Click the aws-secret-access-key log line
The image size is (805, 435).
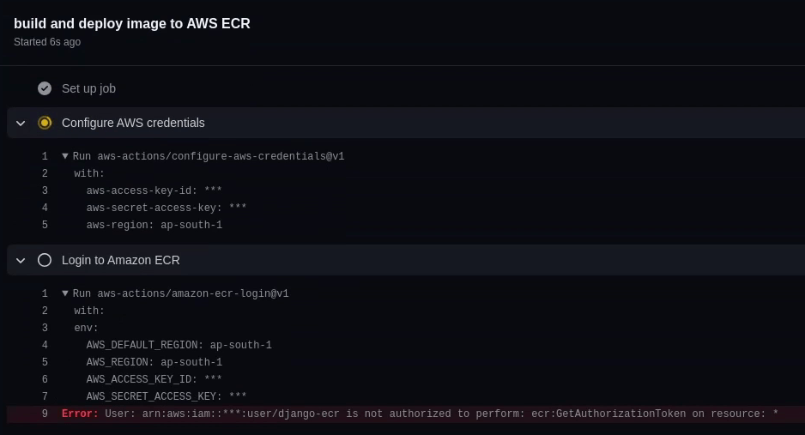pyautogui.click(x=166, y=208)
